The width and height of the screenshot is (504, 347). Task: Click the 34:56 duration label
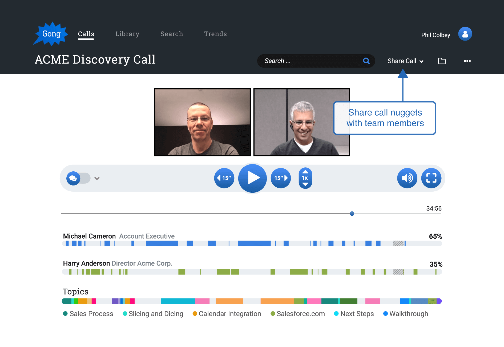434,208
